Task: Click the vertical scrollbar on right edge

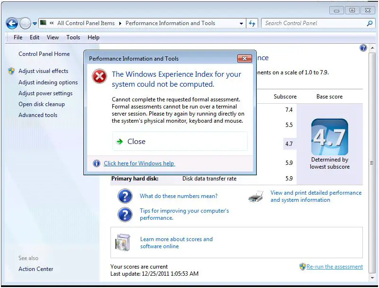Action: click(x=372, y=162)
